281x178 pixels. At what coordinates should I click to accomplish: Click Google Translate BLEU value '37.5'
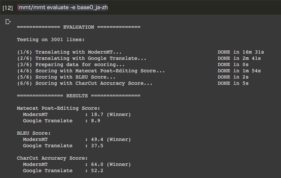(x=97, y=146)
